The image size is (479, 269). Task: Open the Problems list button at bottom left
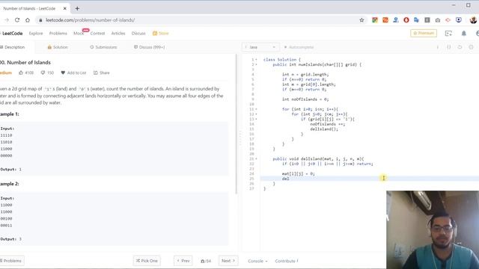(x=12, y=261)
